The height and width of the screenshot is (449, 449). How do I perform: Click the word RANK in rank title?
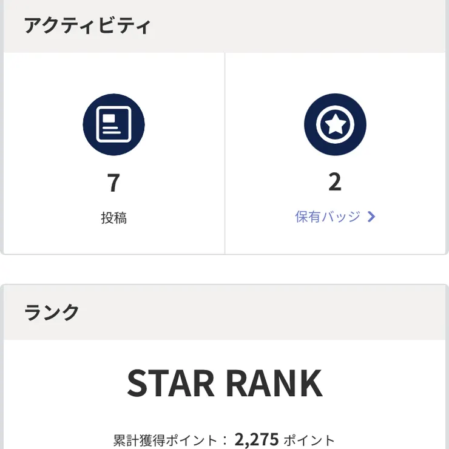coord(274,383)
